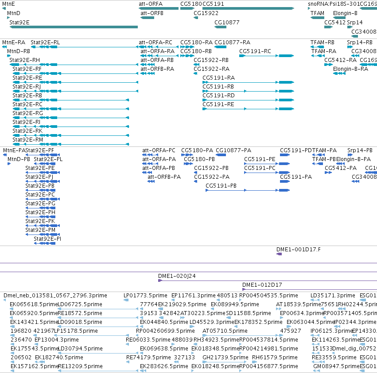
Task: Click the CG5412-PA protein label
Action: coord(341,168)
